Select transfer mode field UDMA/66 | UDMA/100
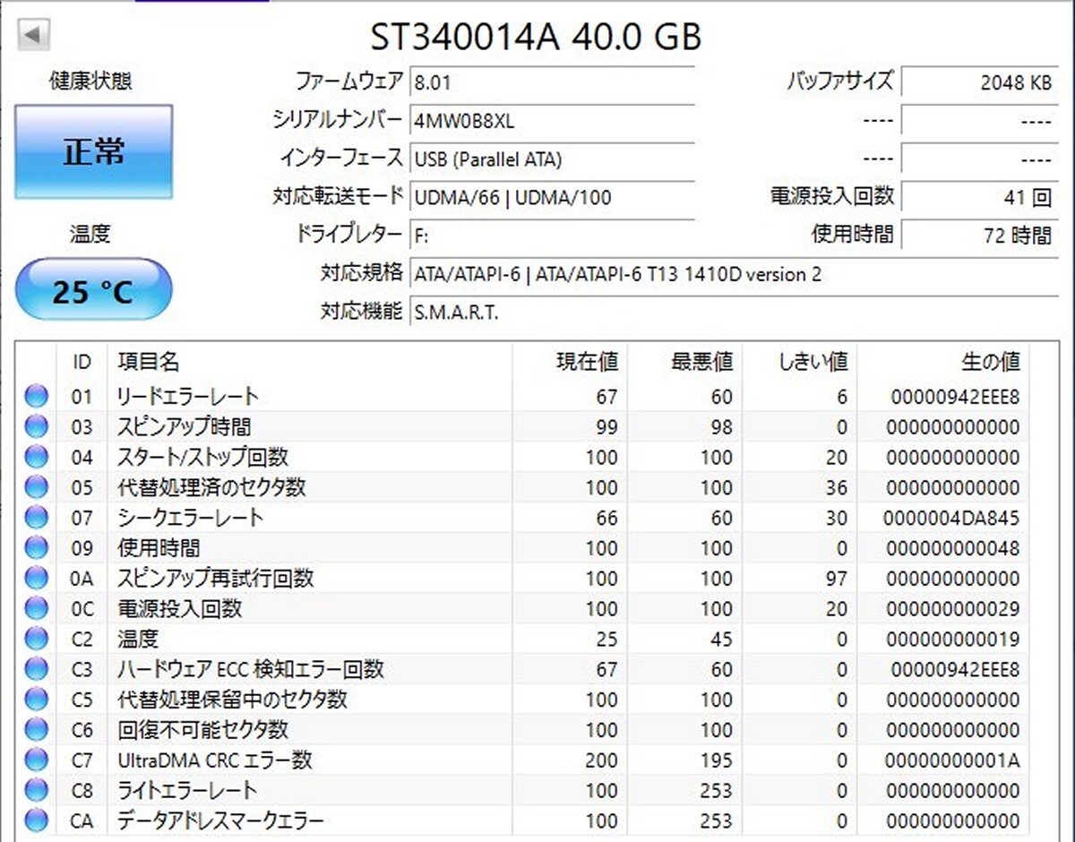 tap(552, 197)
